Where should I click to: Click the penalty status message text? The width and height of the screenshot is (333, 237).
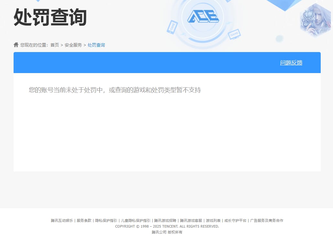tap(115, 90)
